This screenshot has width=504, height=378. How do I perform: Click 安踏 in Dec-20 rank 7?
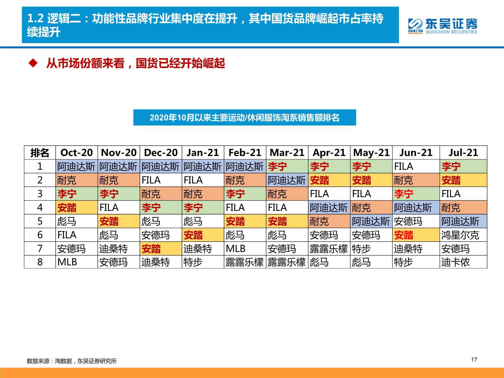[161, 248]
